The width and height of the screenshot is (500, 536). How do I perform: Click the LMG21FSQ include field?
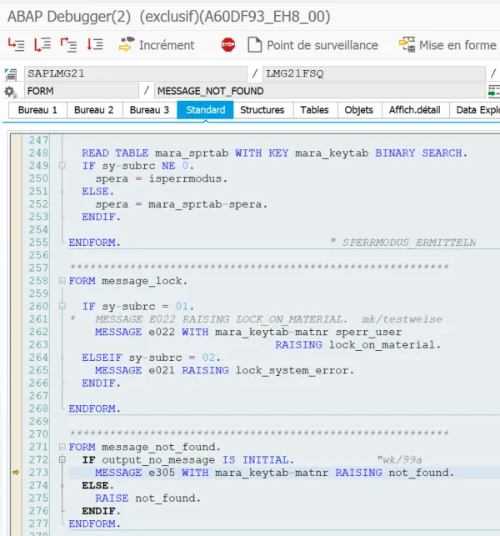pos(374,73)
